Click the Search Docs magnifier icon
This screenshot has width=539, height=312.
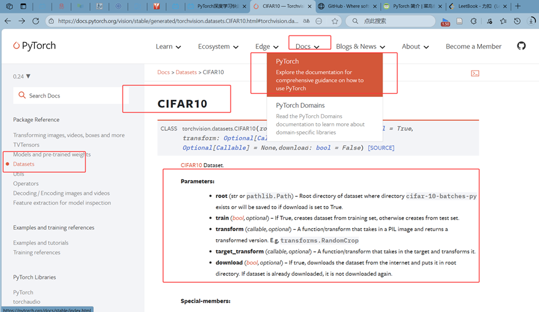pos(22,95)
